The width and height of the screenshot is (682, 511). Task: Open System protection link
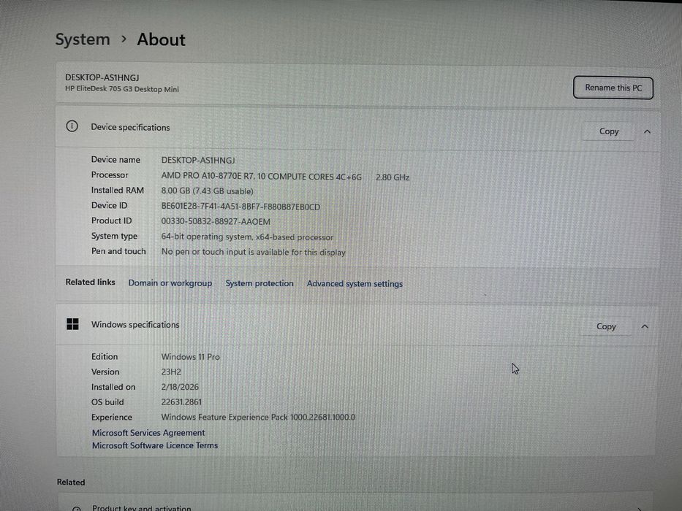pos(259,283)
